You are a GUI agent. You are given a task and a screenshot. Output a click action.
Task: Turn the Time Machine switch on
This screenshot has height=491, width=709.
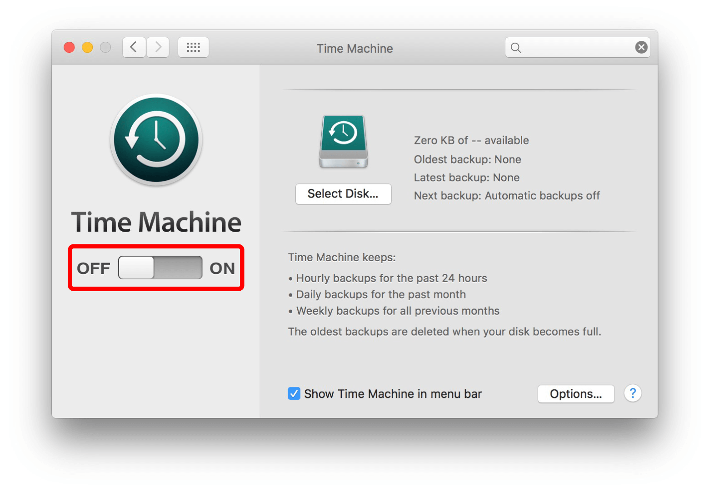(x=160, y=268)
